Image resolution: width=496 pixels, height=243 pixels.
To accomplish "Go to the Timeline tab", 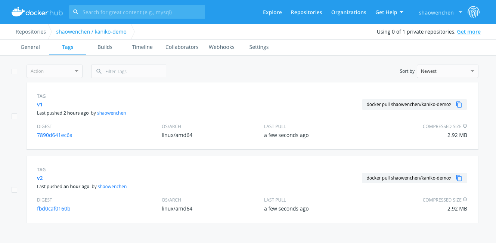I will [x=142, y=47].
